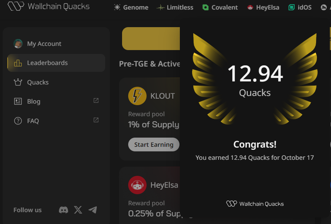Click the '0.25% of Supply' reward value
Screen dimensions: 331x224
coord(154,213)
